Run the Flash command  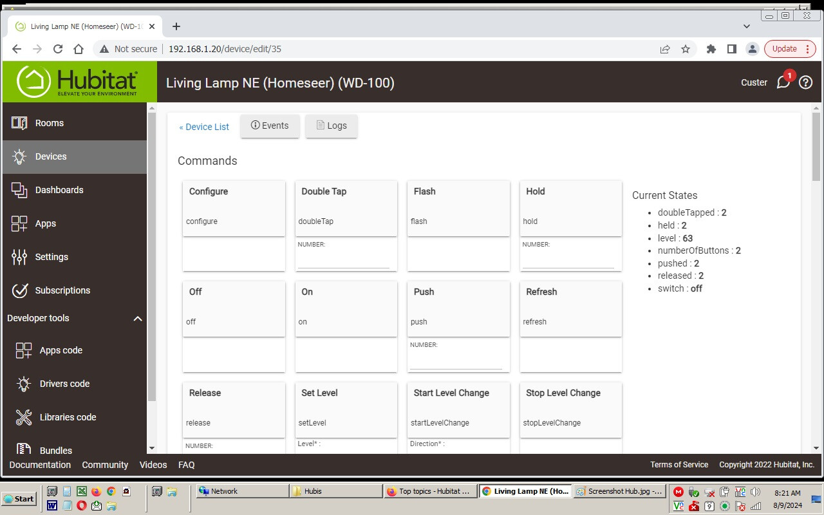coord(458,208)
